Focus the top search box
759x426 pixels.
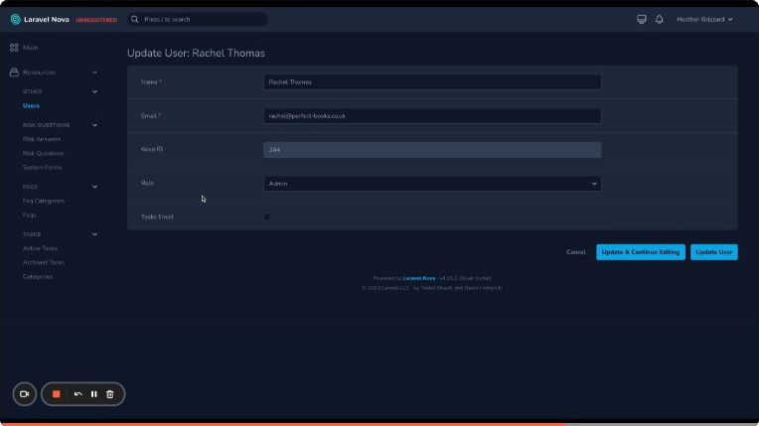click(x=198, y=20)
